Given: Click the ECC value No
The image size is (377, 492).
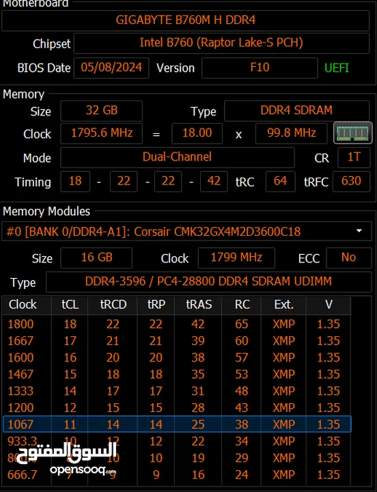Looking at the screenshot, I should click(348, 258).
